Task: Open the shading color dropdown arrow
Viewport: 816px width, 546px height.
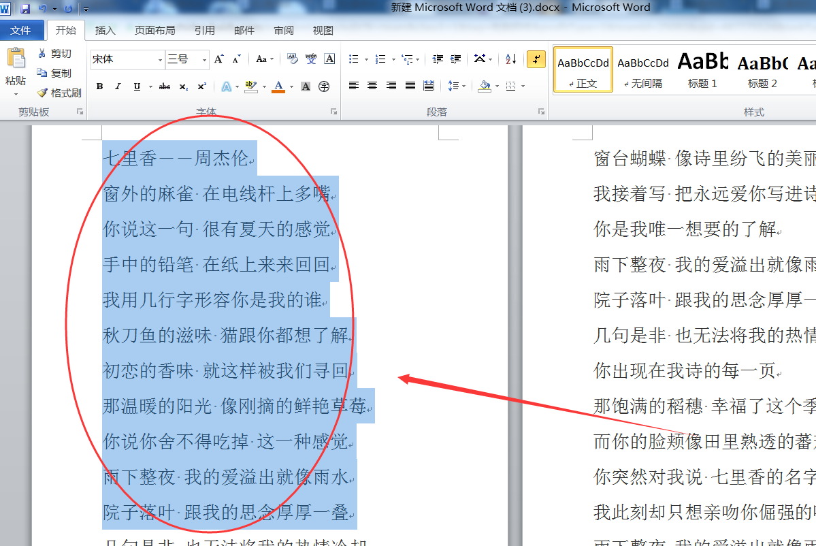Action: (x=497, y=86)
